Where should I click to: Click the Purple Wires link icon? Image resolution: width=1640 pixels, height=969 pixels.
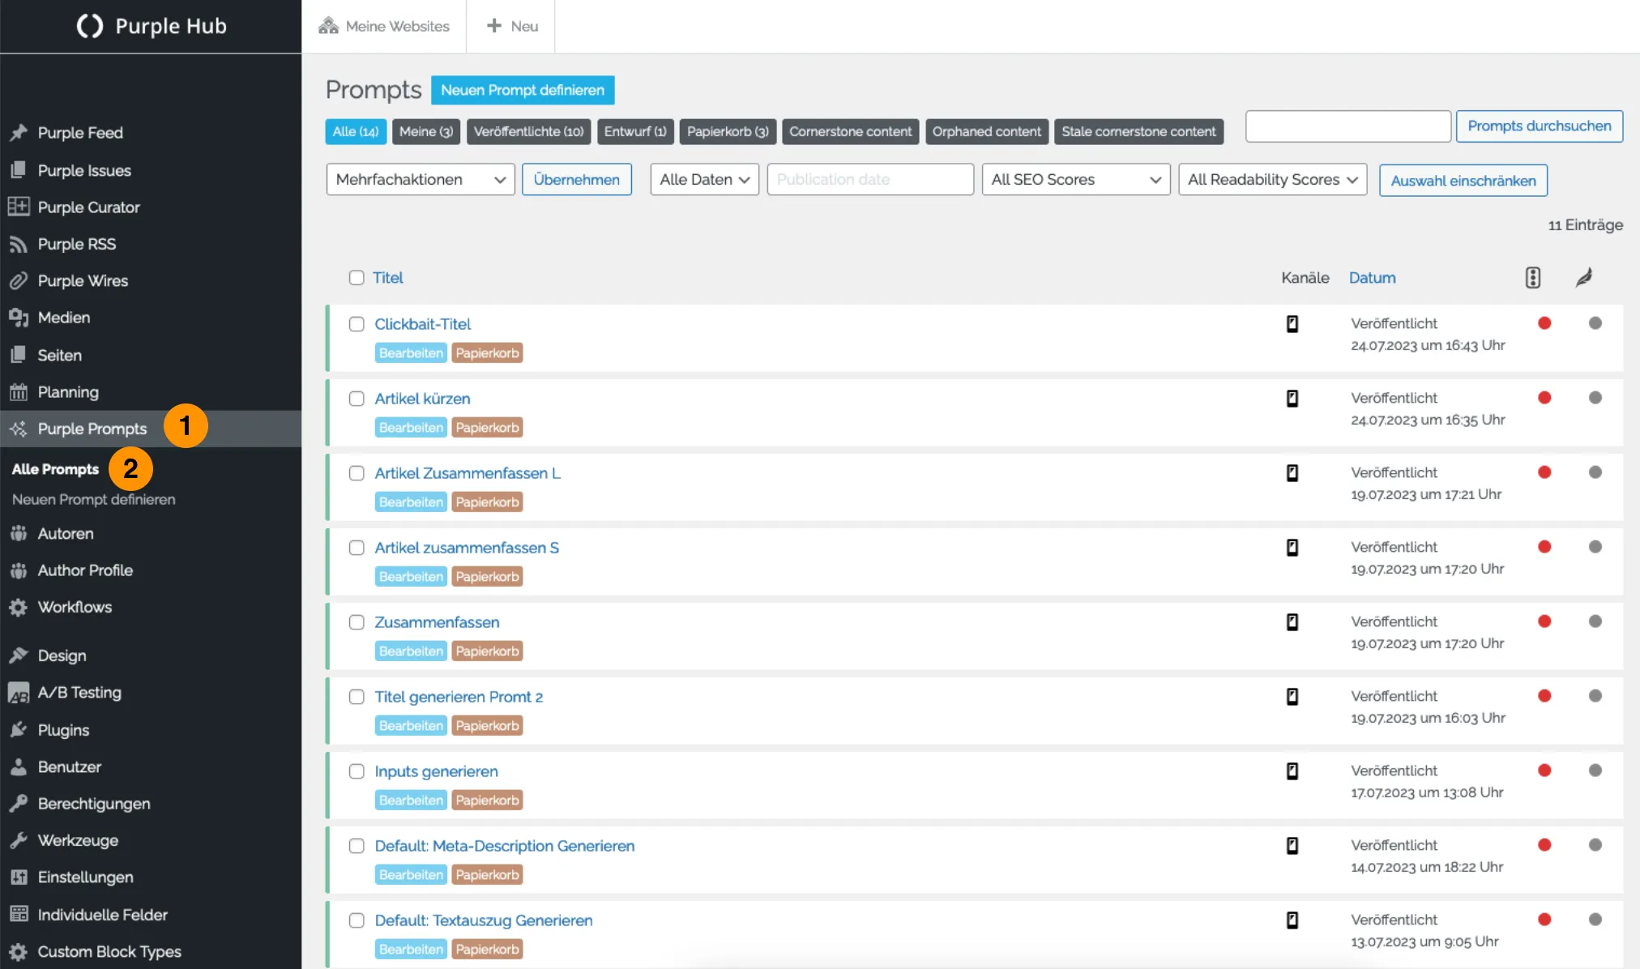click(19, 280)
